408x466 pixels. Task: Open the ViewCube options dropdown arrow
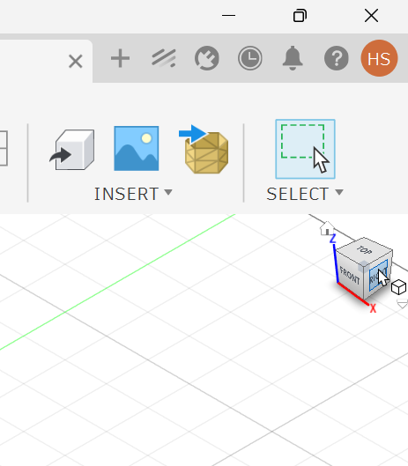point(403,304)
